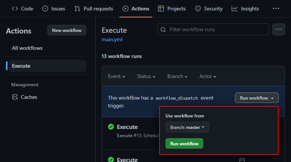
Task: Click the Security shield icon
Action: click(x=198, y=9)
